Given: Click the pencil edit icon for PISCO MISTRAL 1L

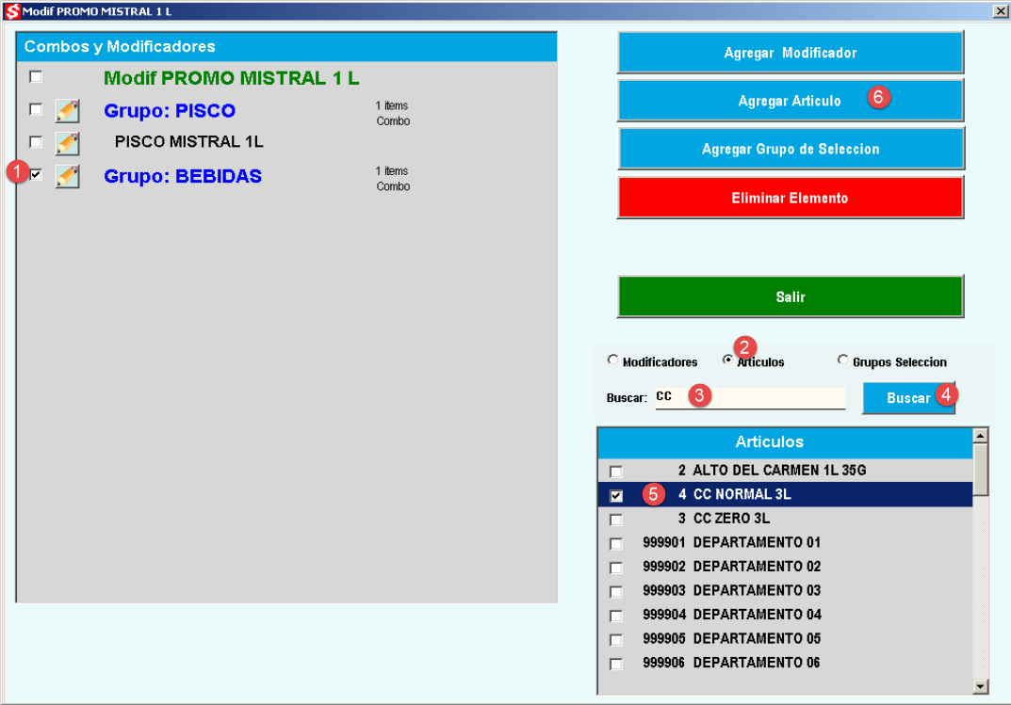Looking at the screenshot, I should coord(67,143).
